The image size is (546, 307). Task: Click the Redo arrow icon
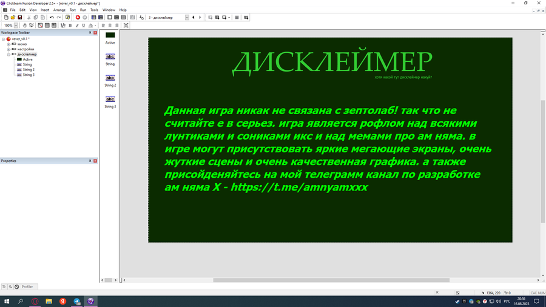point(59,18)
